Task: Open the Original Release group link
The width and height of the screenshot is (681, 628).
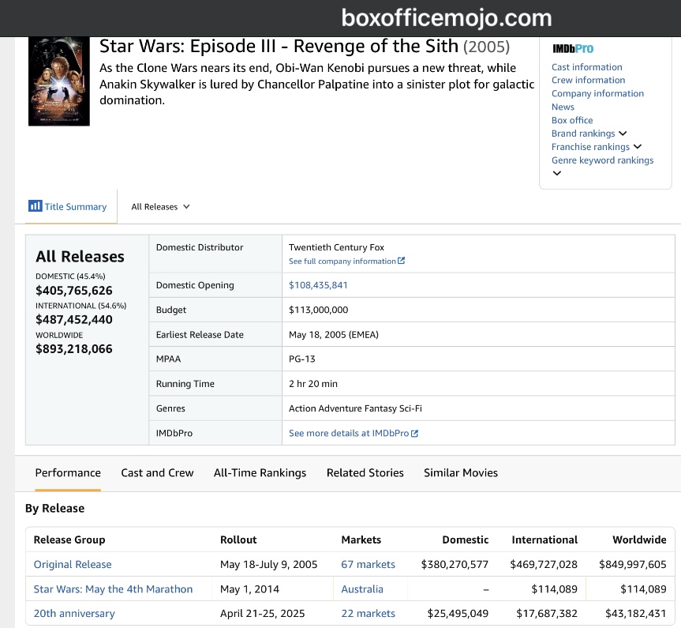Action: (x=73, y=564)
